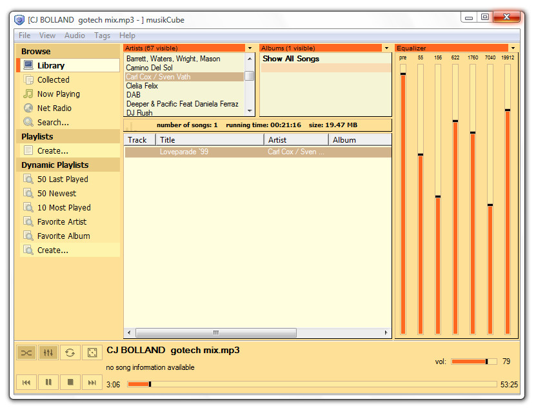
Task: Click the 10 Most Played icon
Action: [28, 207]
